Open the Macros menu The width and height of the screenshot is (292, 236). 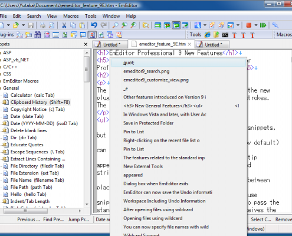click(x=71, y=16)
